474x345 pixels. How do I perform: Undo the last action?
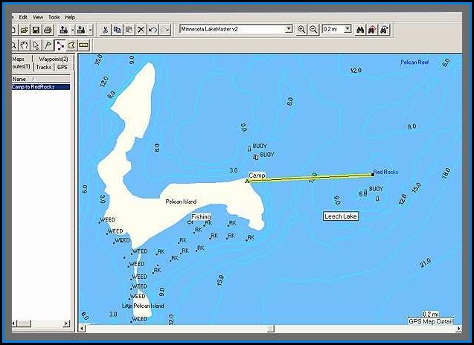click(x=153, y=30)
